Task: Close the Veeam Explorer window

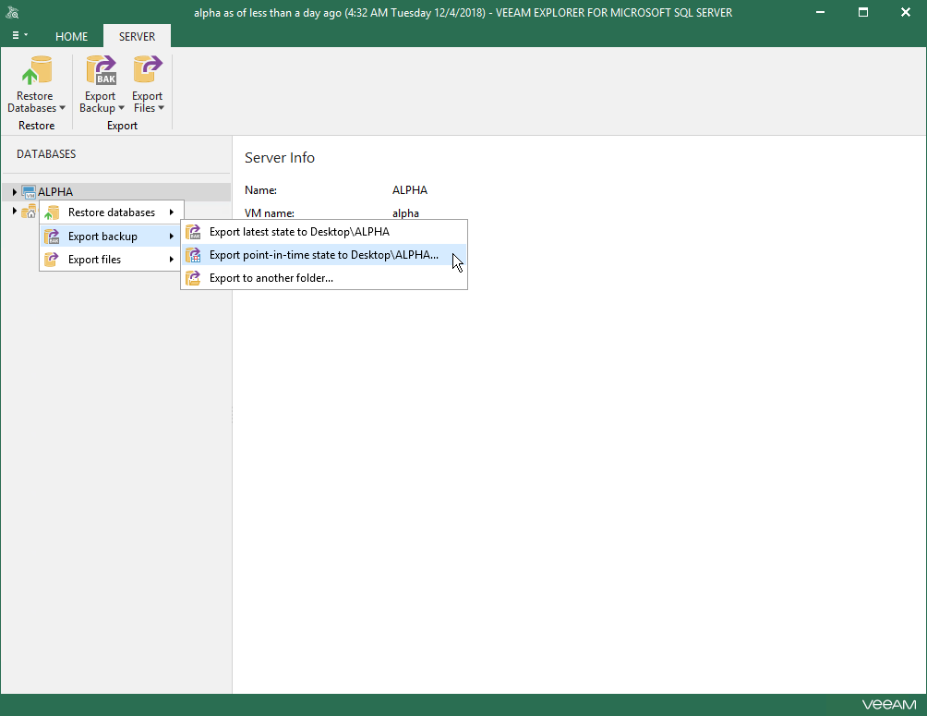Action: [906, 12]
